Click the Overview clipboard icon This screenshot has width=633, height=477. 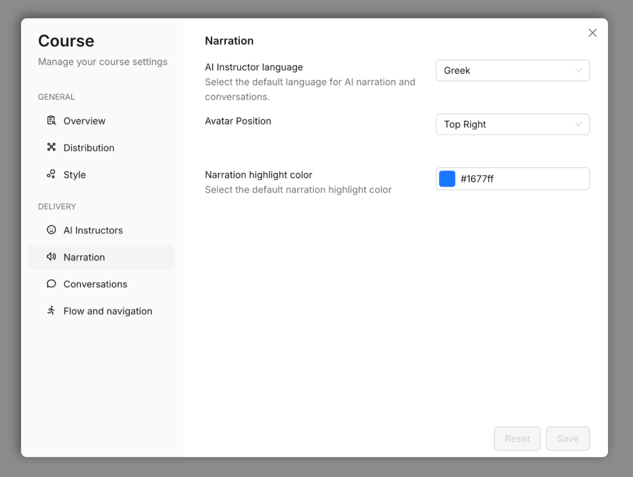coord(51,121)
